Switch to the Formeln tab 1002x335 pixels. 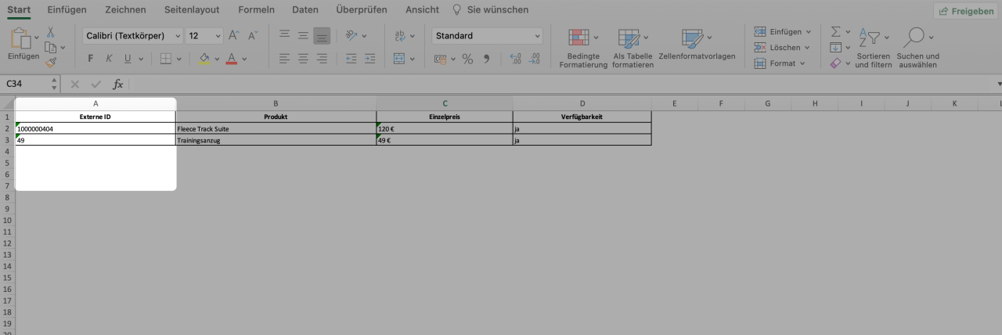pos(256,9)
